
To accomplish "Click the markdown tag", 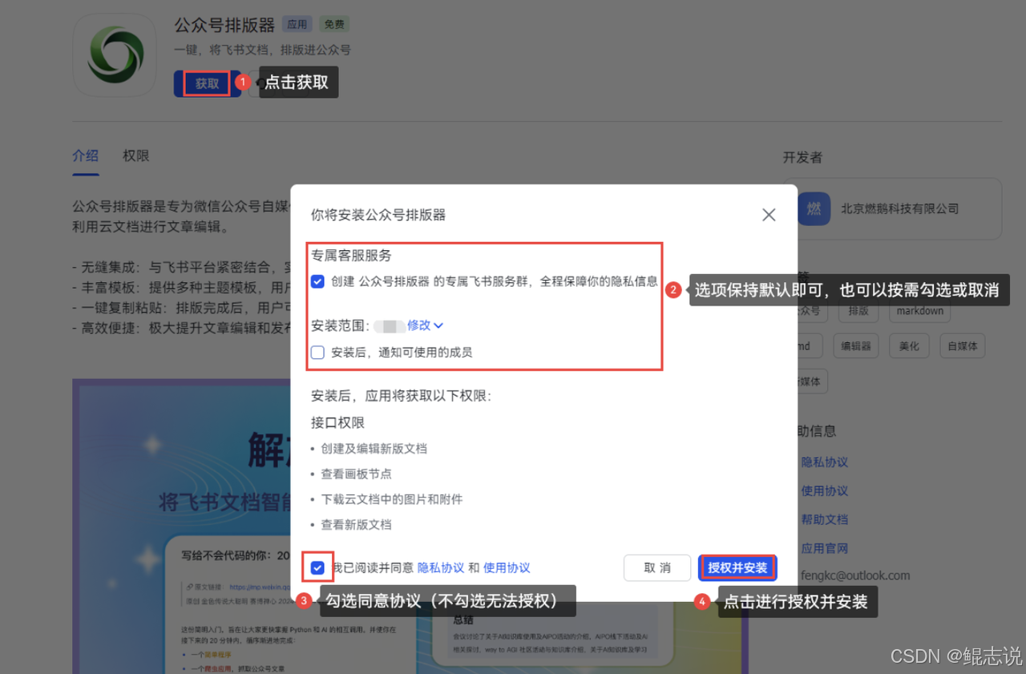I will [920, 311].
